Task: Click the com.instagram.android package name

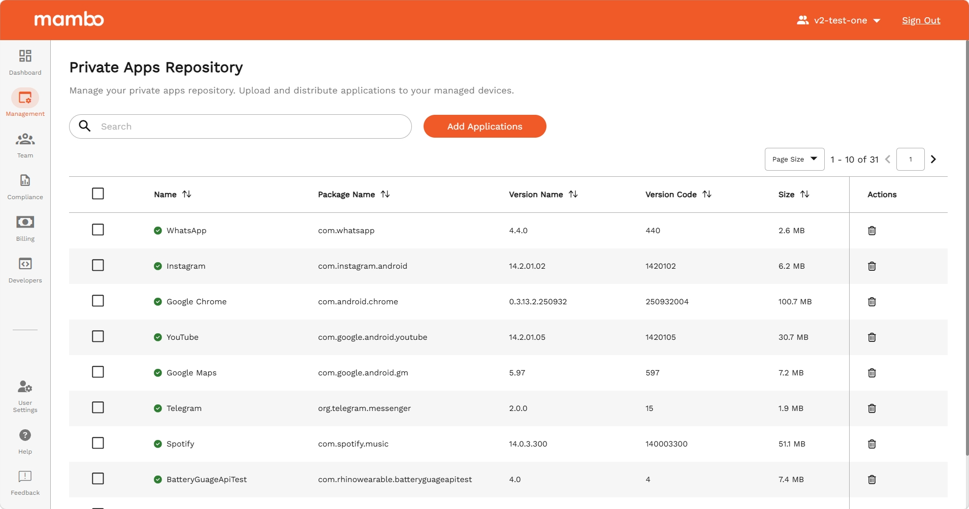Action: click(363, 266)
